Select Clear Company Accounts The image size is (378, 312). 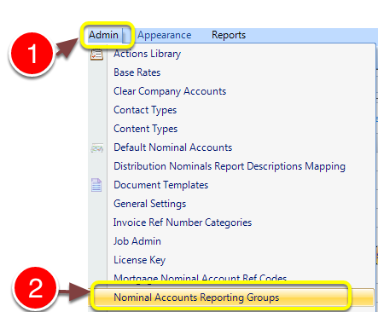coord(170,91)
